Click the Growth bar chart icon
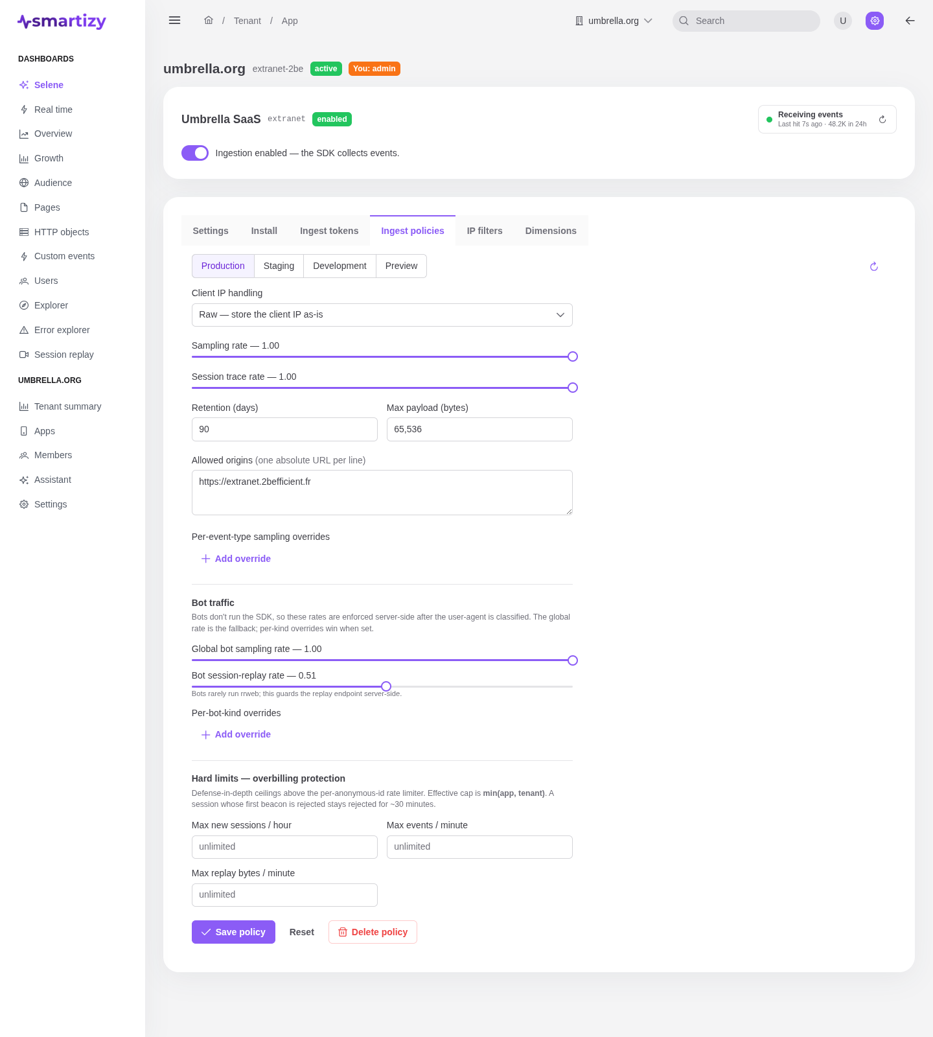The height and width of the screenshot is (1037, 933). point(24,159)
